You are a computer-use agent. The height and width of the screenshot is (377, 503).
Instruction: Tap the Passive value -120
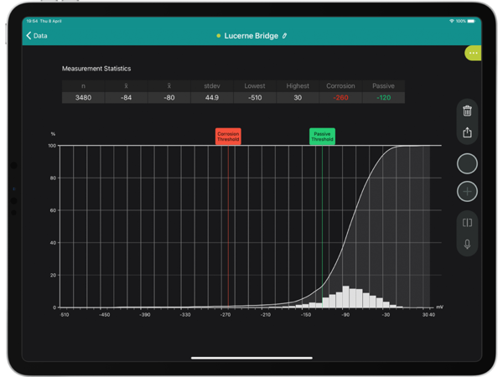pyautogui.click(x=384, y=97)
